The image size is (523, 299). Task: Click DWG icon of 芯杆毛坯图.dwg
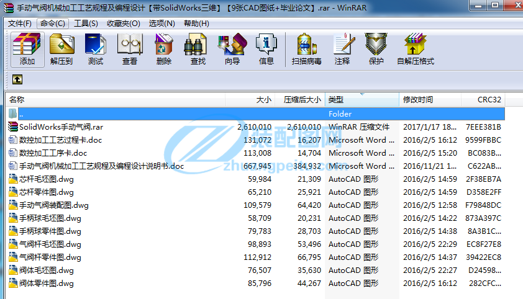click(13, 179)
